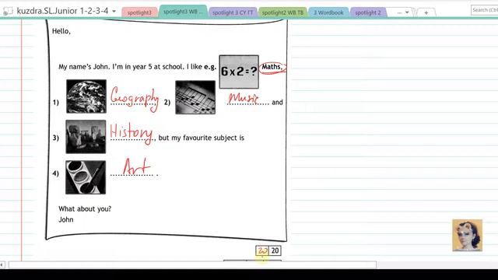The image size is (498, 280).
Task: Select the spotlight3 WB section tab
Action: (x=184, y=12)
